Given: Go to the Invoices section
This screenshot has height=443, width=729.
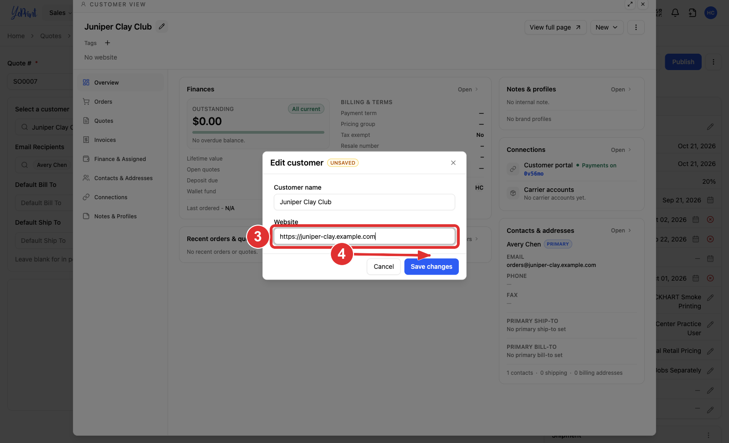Looking at the screenshot, I should (x=121, y=140).
